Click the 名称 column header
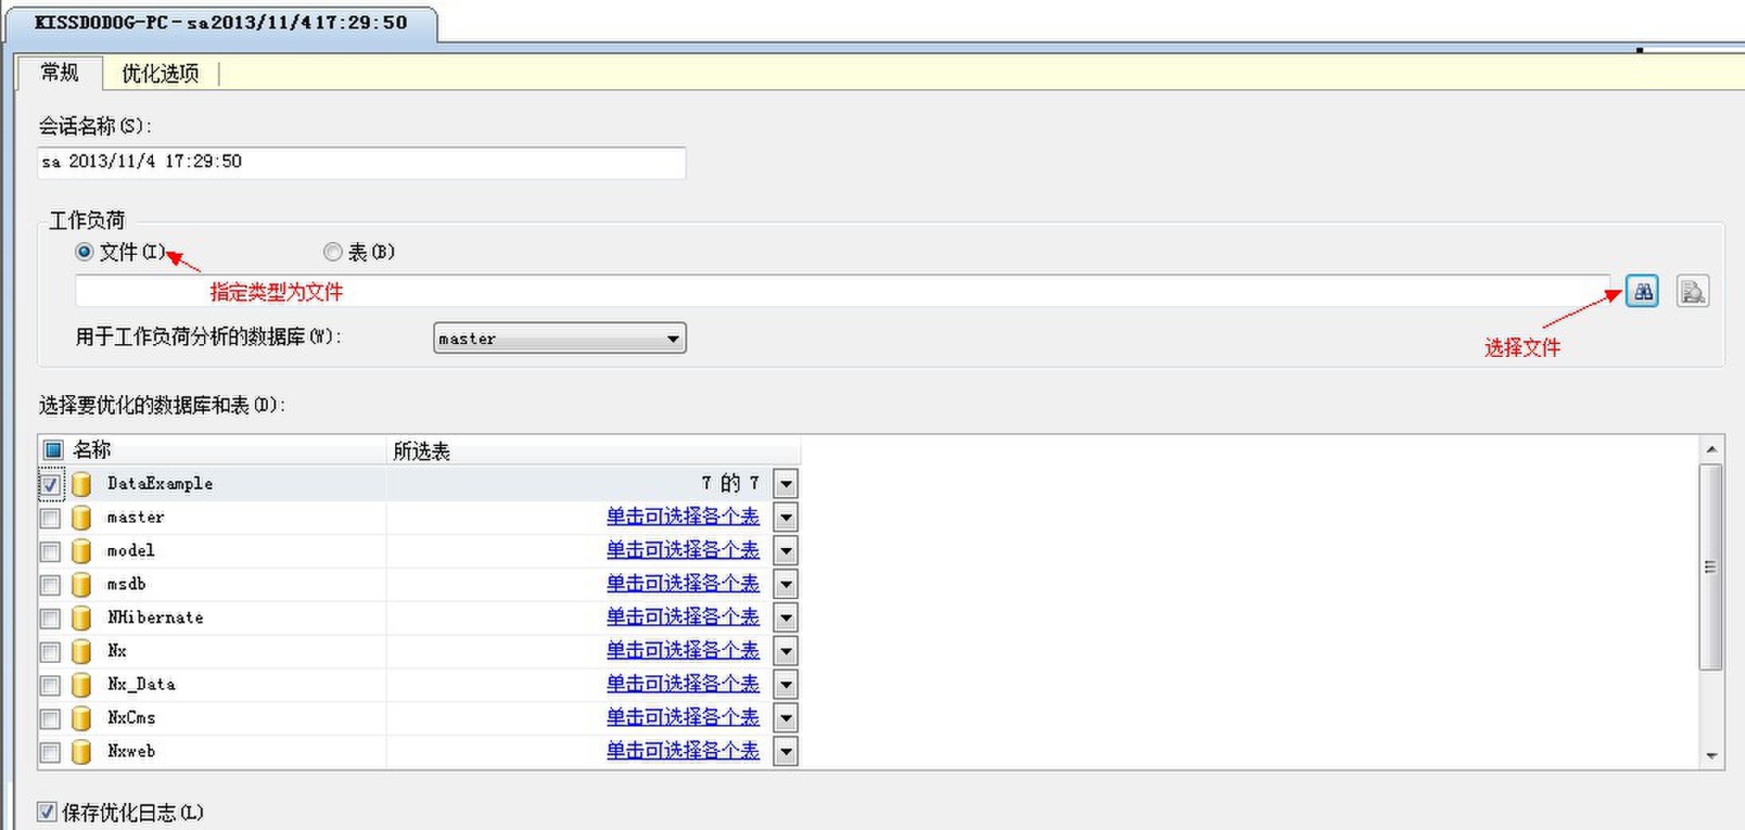Image resolution: width=1745 pixels, height=830 pixels. click(212, 450)
